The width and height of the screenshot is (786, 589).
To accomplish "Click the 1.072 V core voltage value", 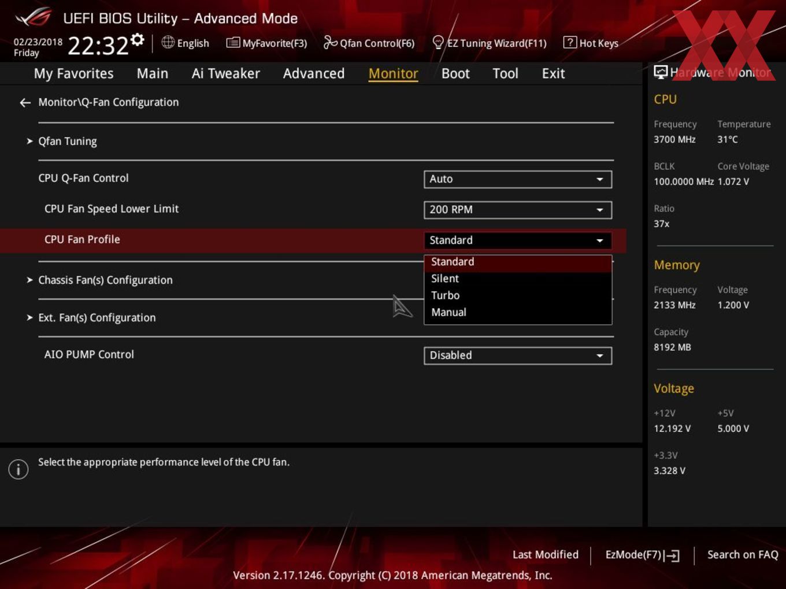I will tap(733, 182).
